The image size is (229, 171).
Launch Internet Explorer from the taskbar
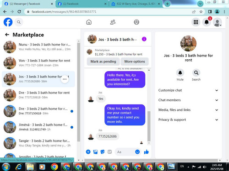tap(19, 167)
